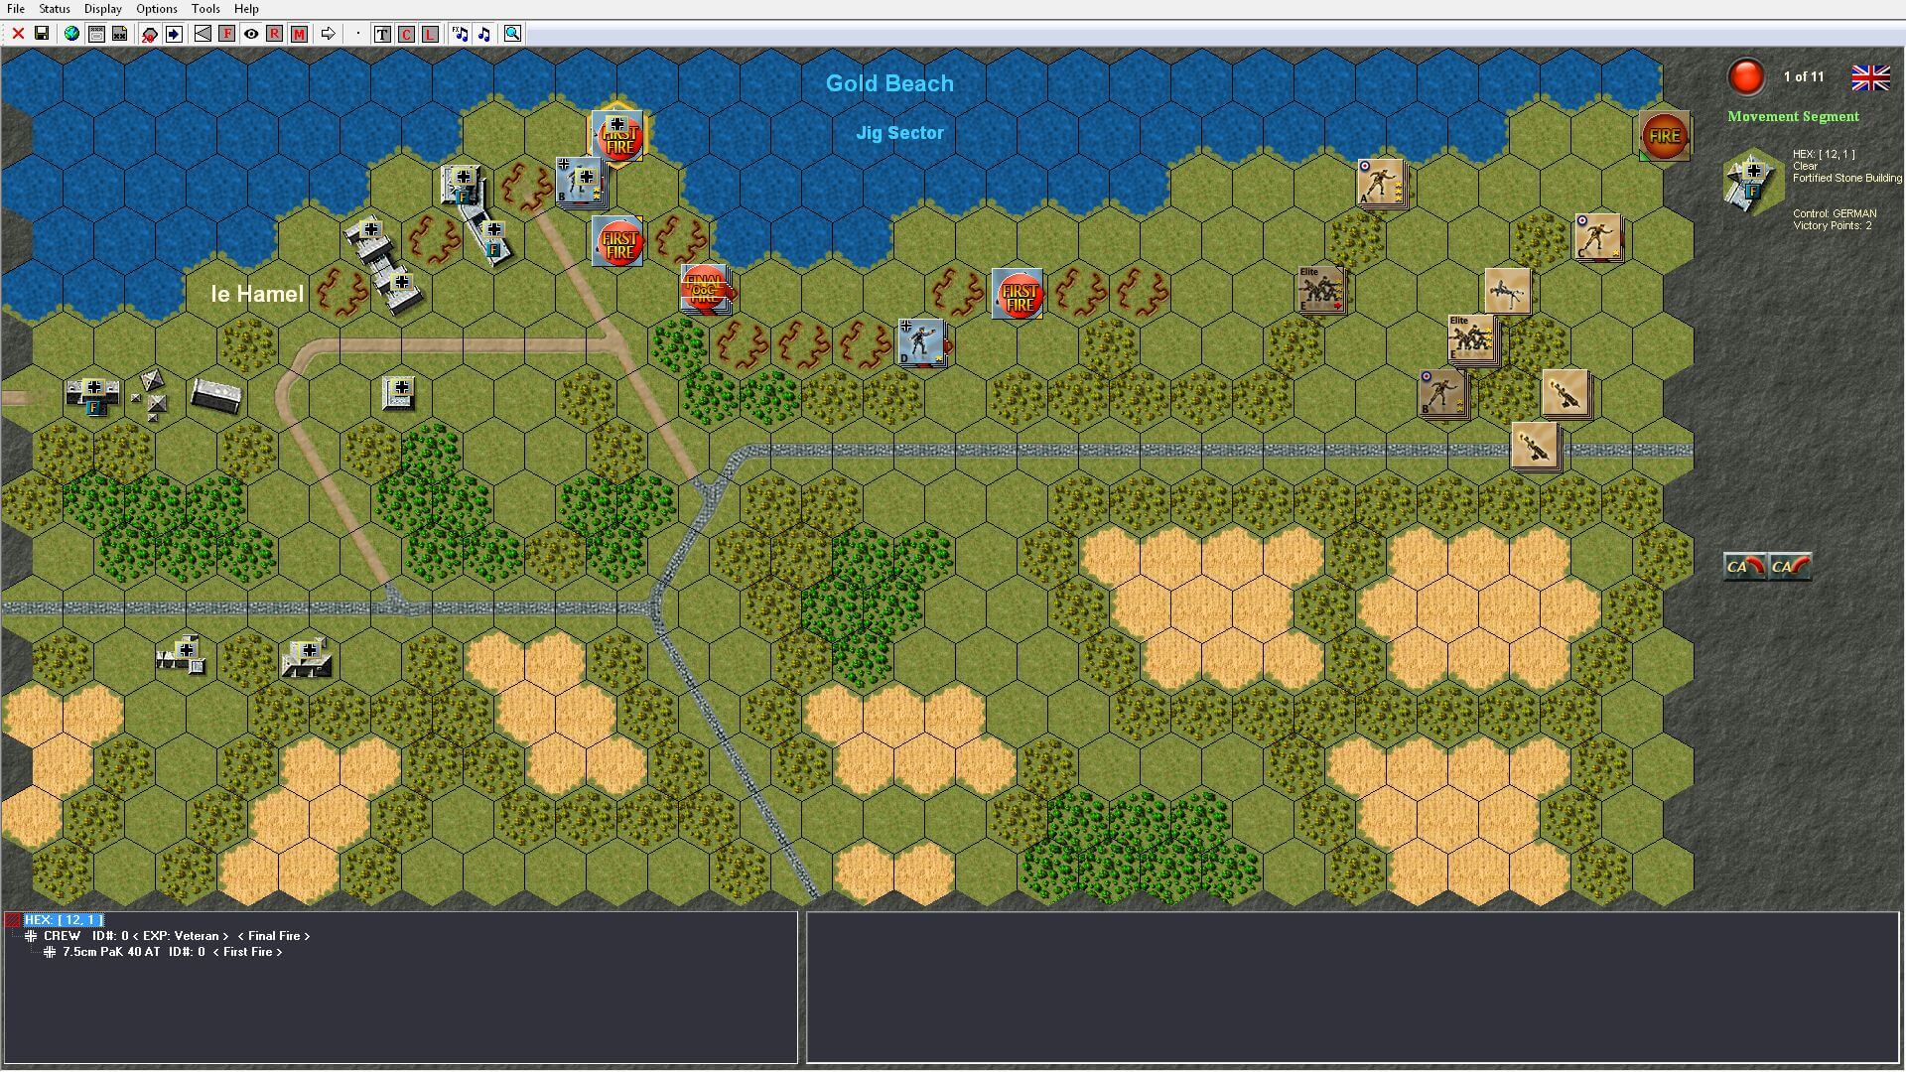The width and height of the screenshot is (1906, 1072).
Task: Click the globe icon in toolbar
Action: pyautogui.click(x=71, y=34)
